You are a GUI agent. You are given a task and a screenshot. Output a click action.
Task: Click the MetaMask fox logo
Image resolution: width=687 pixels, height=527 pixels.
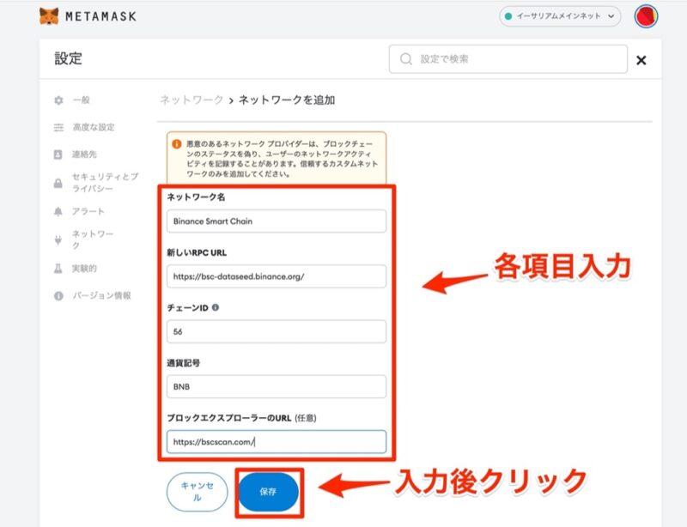pos(49,16)
